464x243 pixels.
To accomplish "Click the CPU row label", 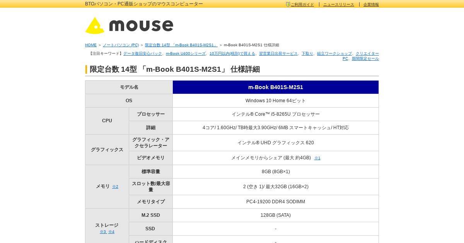I will tap(107, 121).
